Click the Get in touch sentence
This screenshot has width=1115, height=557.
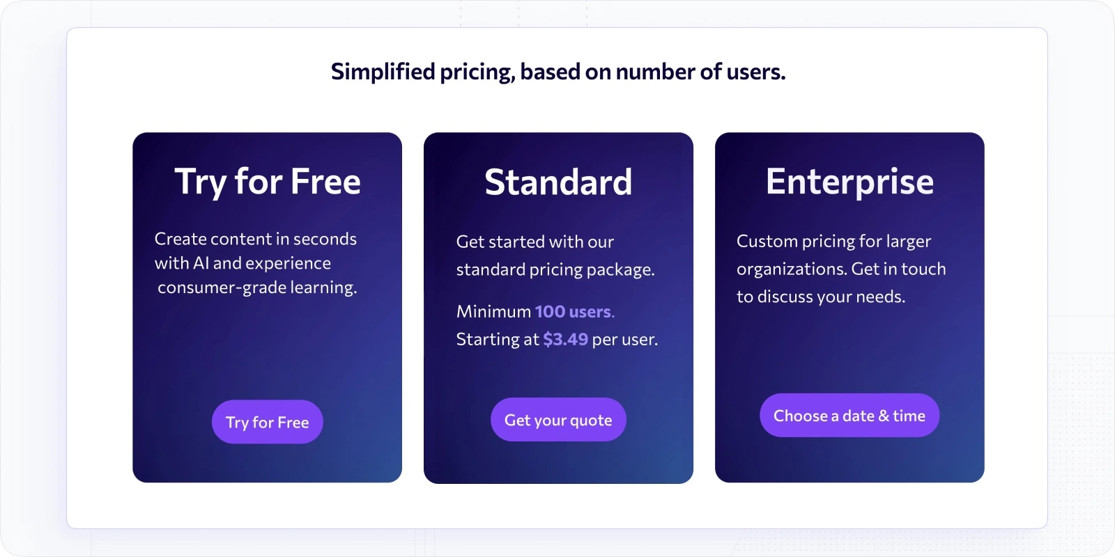899,269
